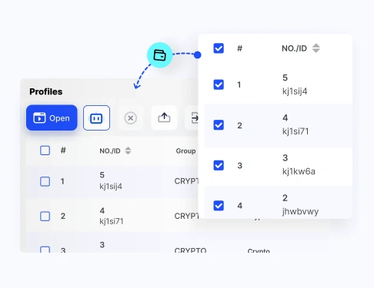Click the circled X close profiles icon
Viewport: 374px width, 288px height.
[x=131, y=118]
